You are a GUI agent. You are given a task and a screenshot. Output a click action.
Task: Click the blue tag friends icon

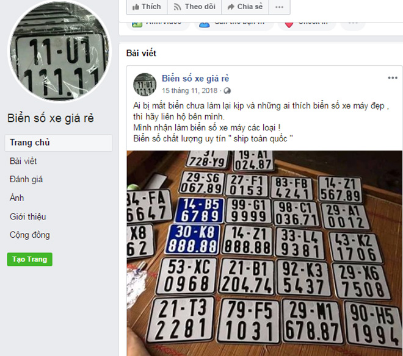[205, 25]
